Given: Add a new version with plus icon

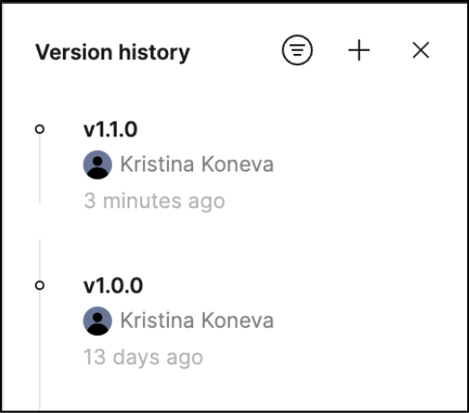Looking at the screenshot, I should (x=359, y=50).
